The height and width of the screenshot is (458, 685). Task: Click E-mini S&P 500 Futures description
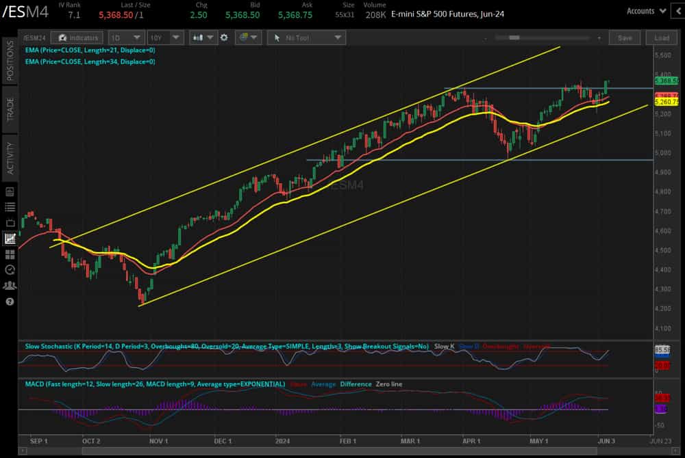447,14
